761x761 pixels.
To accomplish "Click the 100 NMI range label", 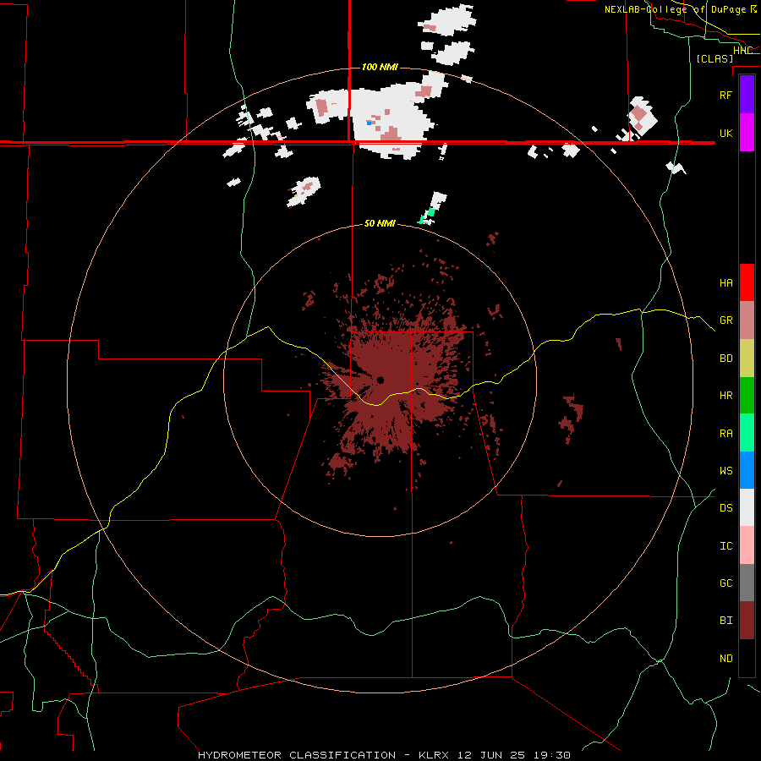I will [x=380, y=67].
